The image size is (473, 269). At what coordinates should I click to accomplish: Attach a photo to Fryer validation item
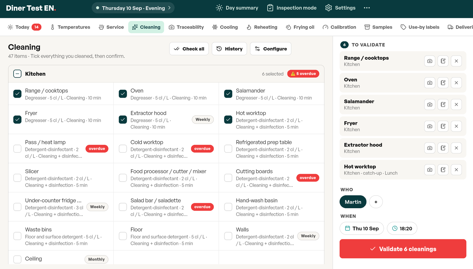[430, 126]
